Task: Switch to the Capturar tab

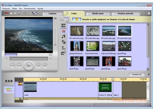Action: 53,14
